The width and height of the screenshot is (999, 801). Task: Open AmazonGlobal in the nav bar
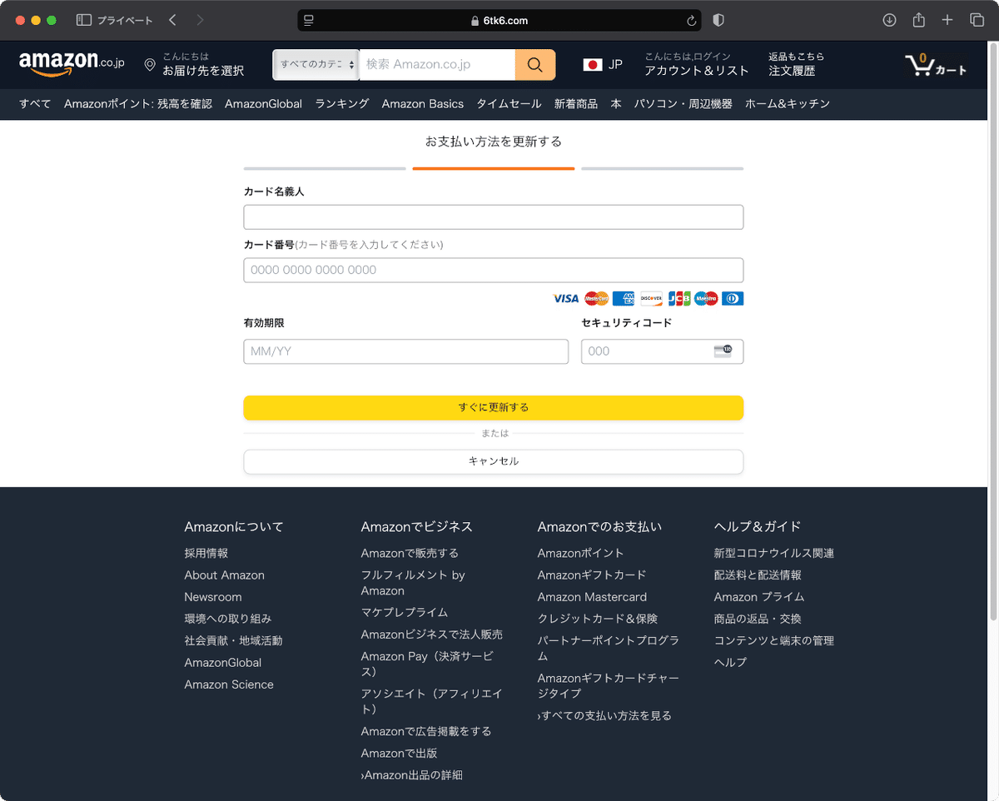[263, 104]
